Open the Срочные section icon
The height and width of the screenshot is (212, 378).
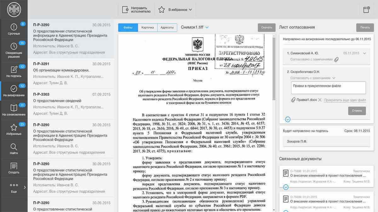[x=14, y=27]
